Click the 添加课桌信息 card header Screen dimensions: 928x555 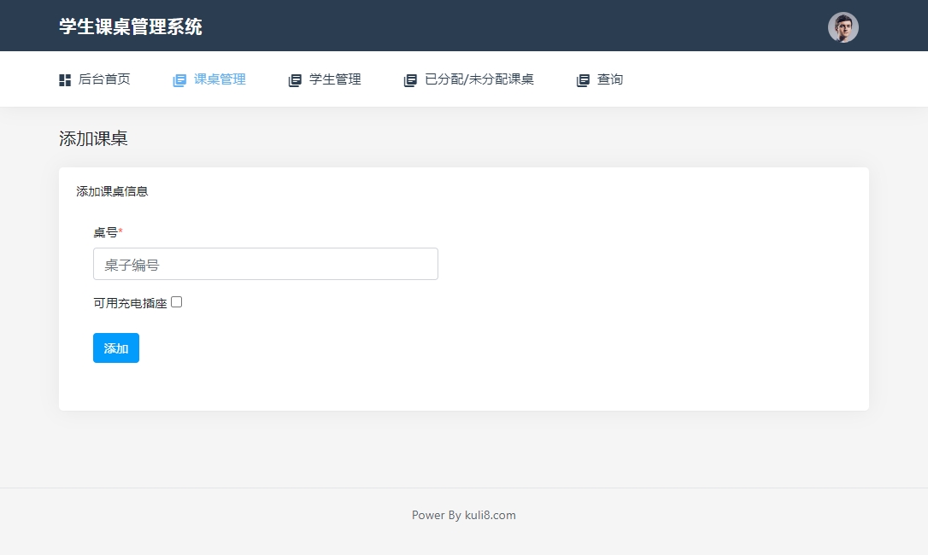coord(112,191)
